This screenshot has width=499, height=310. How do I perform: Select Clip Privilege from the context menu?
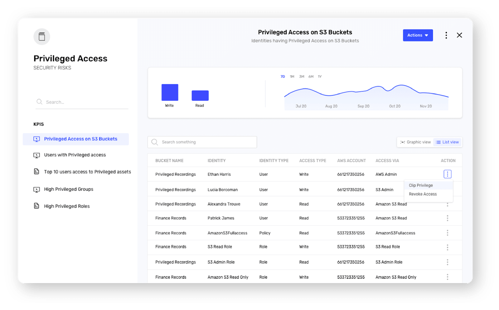pos(421,185)
